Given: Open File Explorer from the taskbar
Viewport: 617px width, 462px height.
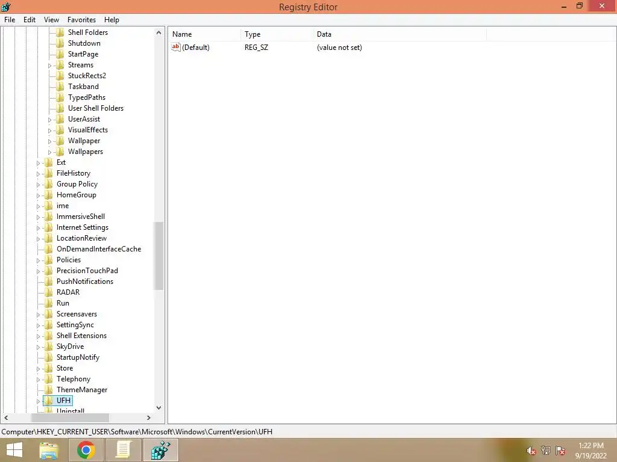Looking at the screenshot, I should (x=49, y=450).
